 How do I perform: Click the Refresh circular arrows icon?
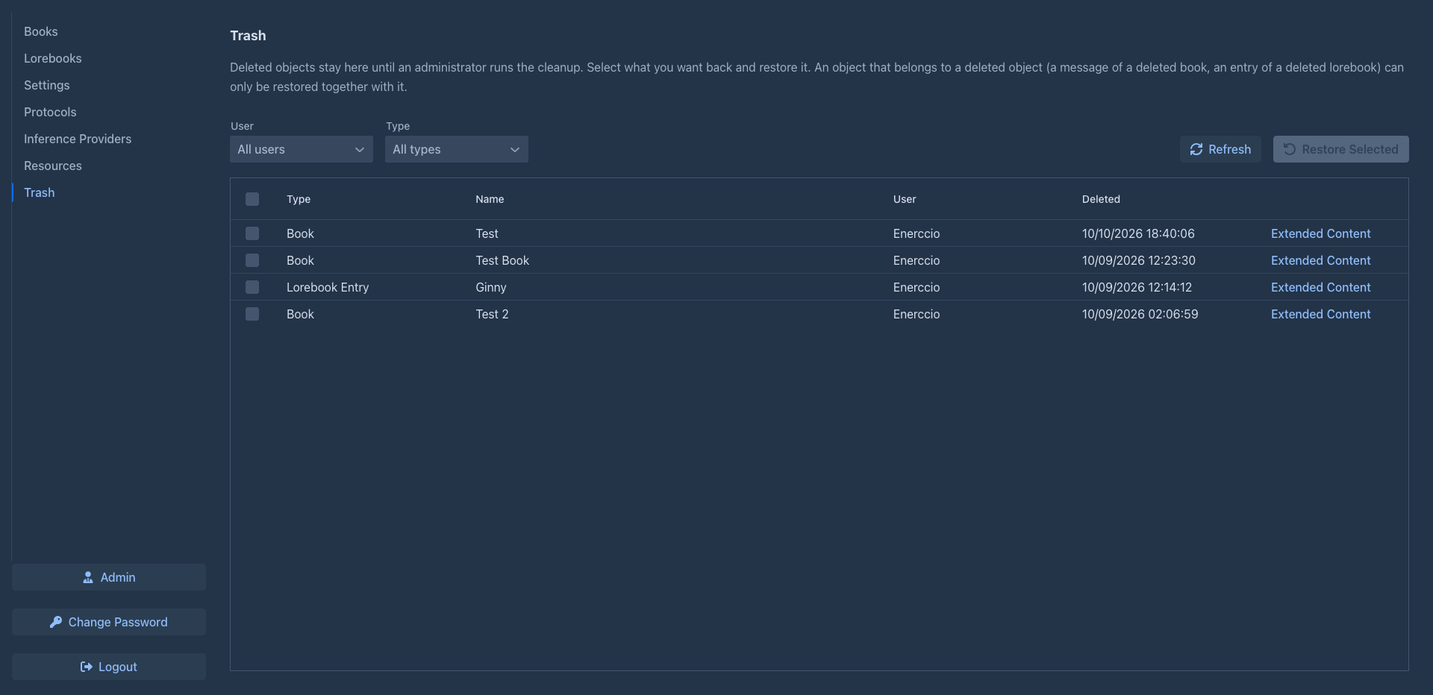[x=1196, y=149]
